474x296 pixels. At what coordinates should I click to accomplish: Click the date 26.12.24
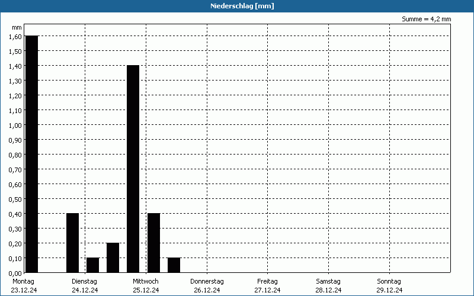[207, 290]
